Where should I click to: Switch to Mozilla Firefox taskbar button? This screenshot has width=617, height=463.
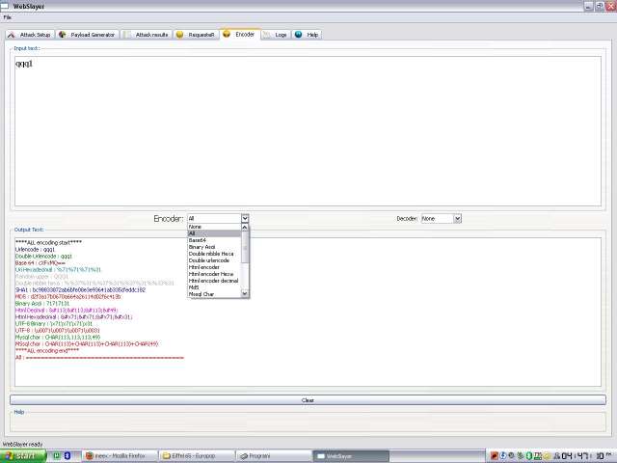point(120,456)
